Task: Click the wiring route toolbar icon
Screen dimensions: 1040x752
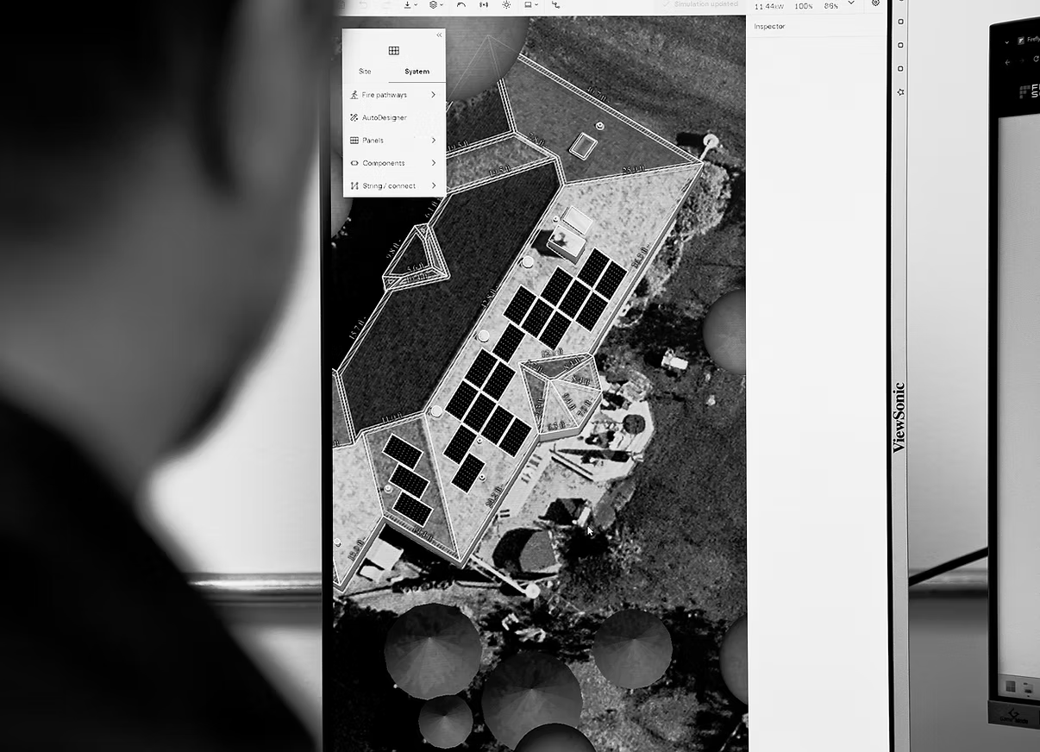Action: pos(555,5)
